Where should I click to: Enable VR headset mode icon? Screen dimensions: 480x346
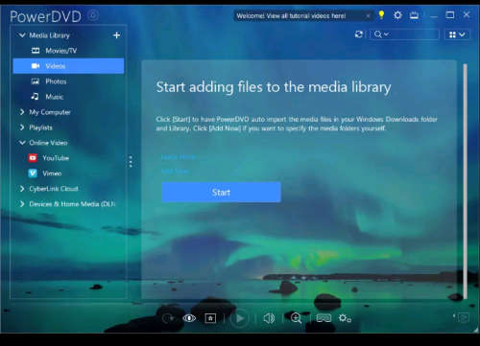(324, 318)
